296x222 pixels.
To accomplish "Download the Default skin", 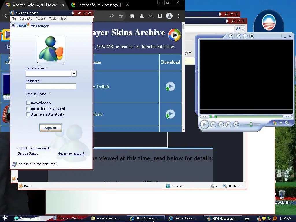I will pyautogui.click(x=171, y=87).
